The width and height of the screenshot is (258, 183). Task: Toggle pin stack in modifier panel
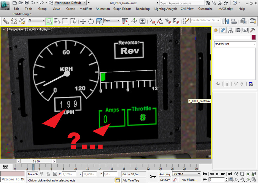(x=218, y=84)
